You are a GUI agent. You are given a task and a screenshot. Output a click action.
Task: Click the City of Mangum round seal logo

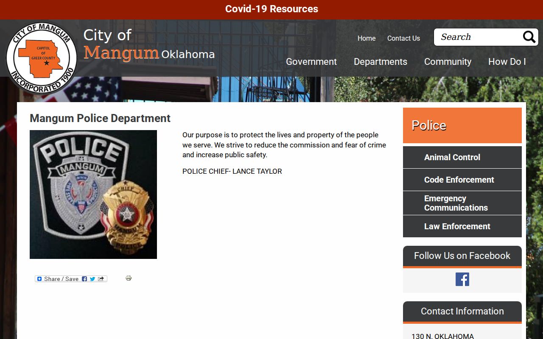pyautogui.click(x=42, y=58)
